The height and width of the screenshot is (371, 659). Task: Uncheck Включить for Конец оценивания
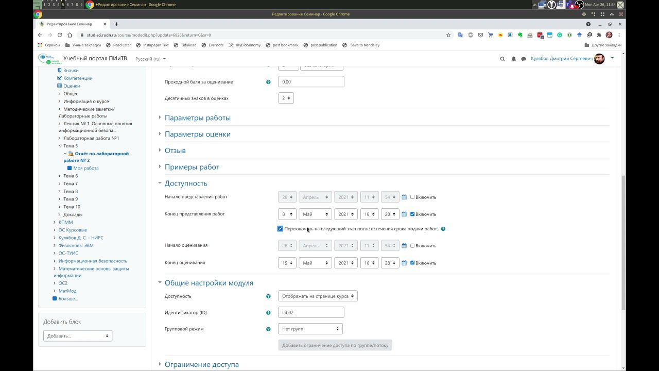click(x=412, y=263)
